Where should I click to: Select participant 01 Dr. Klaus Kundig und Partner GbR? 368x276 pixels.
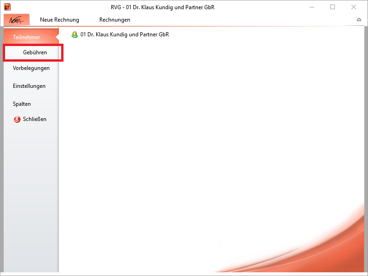click(125, 34)
